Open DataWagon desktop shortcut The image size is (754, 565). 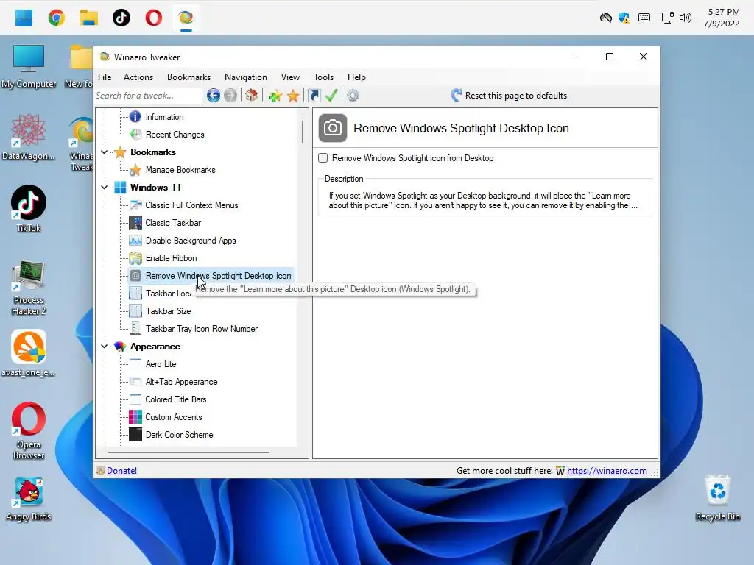pyautogui.click(x=29, y=137)
